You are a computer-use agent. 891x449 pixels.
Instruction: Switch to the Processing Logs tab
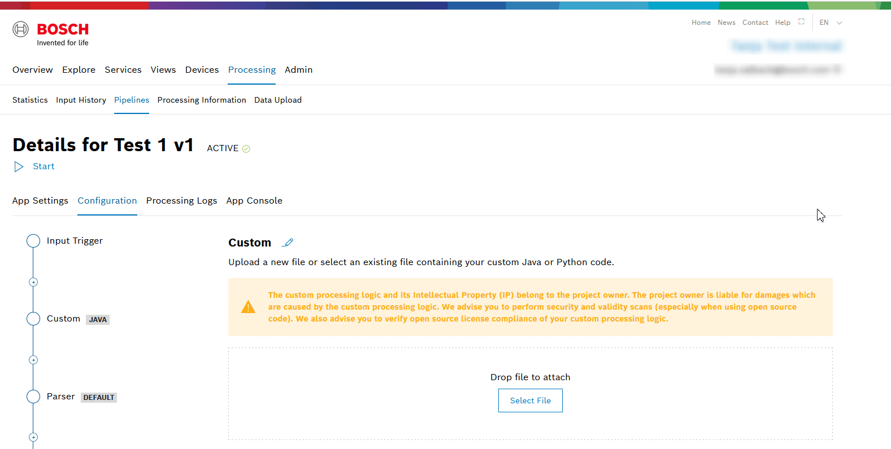click(x=181, y=201)
